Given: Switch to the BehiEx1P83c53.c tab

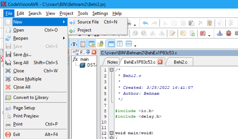Looking at the screenshot, I should point(140,62).
